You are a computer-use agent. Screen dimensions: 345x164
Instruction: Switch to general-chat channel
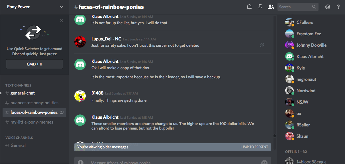[x=23, y=93]
